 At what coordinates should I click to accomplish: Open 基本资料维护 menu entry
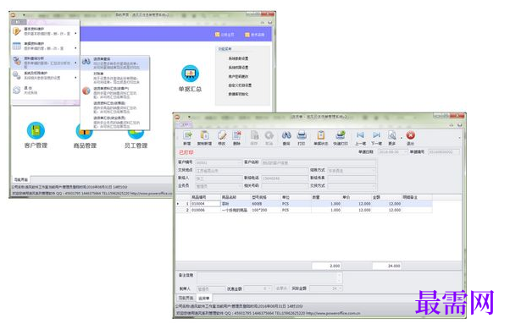pos(46,31)
